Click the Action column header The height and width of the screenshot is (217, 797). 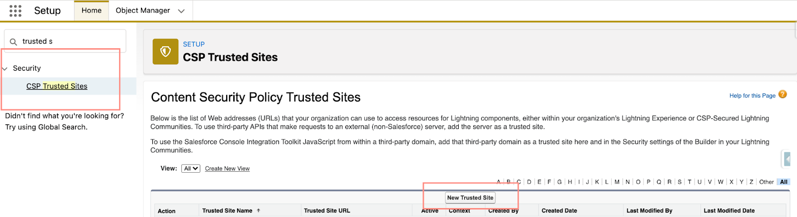point(166,211)
